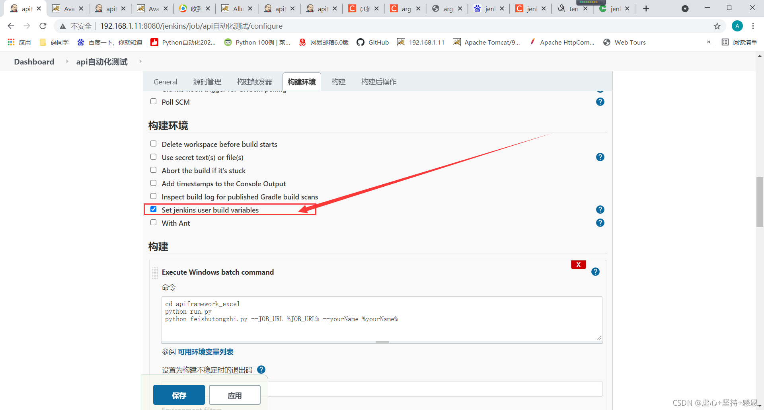This screenshot has height=410, width=764.
Task: Show help for Execute Windows batch command
Action: pyautogui.click(x=595, y=272)
